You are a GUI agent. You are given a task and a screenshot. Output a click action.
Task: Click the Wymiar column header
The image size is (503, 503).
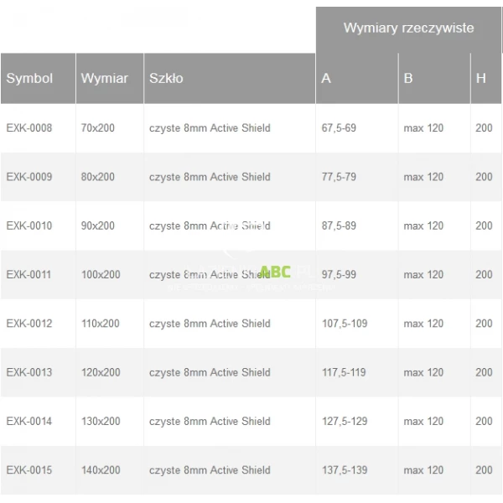(x=105, y=78)
